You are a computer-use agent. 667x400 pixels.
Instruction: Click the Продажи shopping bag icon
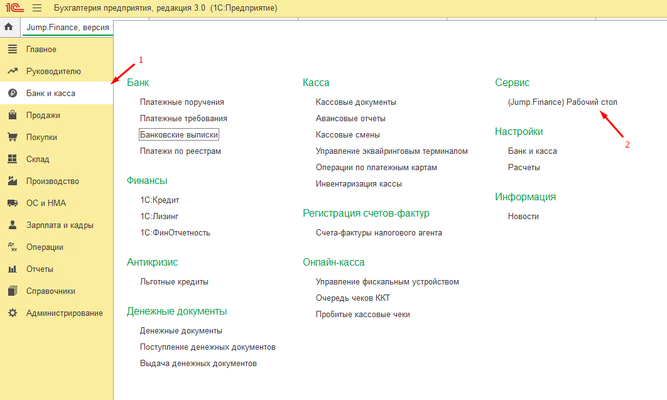pyautogui.click(x=12, y=116)
